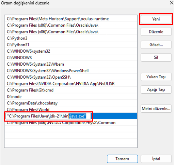The height and width of the screenshot is (165, 174).
Task: Select the C:\Program Files\World entry
Action: (x=71, y=110)
